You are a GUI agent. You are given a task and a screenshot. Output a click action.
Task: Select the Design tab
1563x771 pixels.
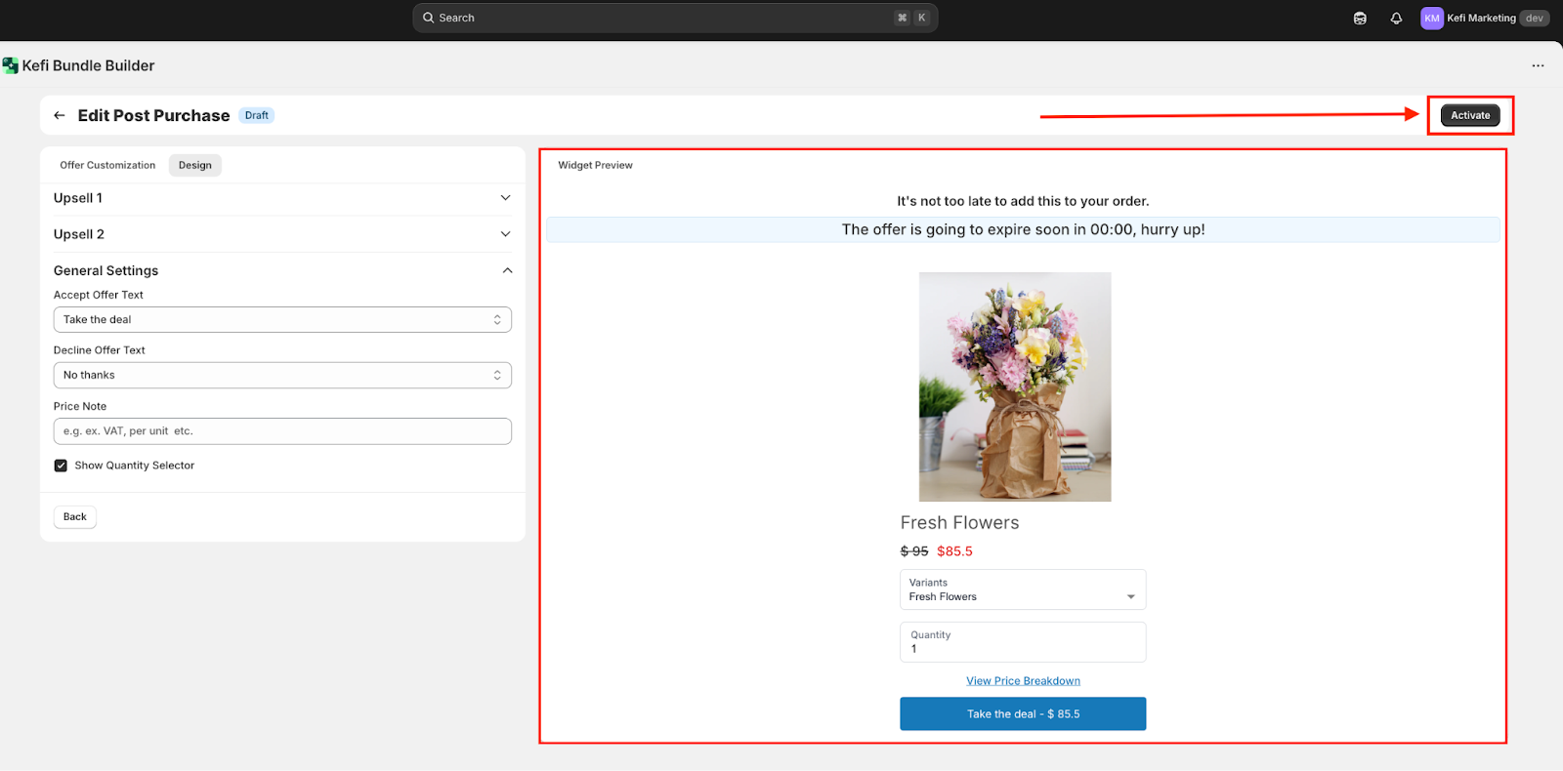pyautogui.click(x=194, y=165)
